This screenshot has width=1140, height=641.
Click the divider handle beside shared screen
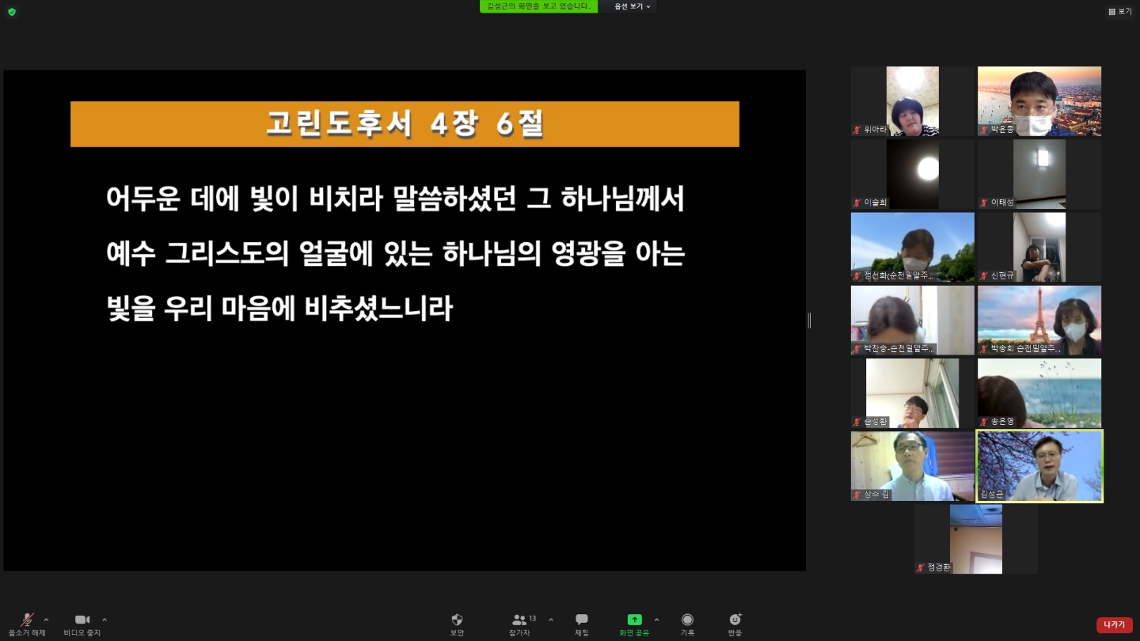pos(809,320)
